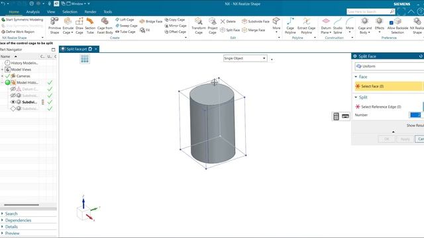Viewport: 424px width, 238px height.
Task: Collapse the Model History tree node
Action: (x=2, y=83)
